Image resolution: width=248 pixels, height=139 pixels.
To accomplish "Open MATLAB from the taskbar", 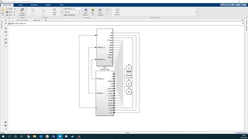I will 79,136.
